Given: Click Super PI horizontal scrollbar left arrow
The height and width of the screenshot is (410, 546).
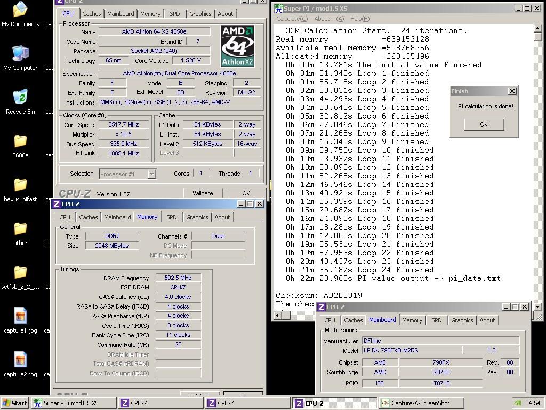Looking at the screenshot, I should click(277, 316).
